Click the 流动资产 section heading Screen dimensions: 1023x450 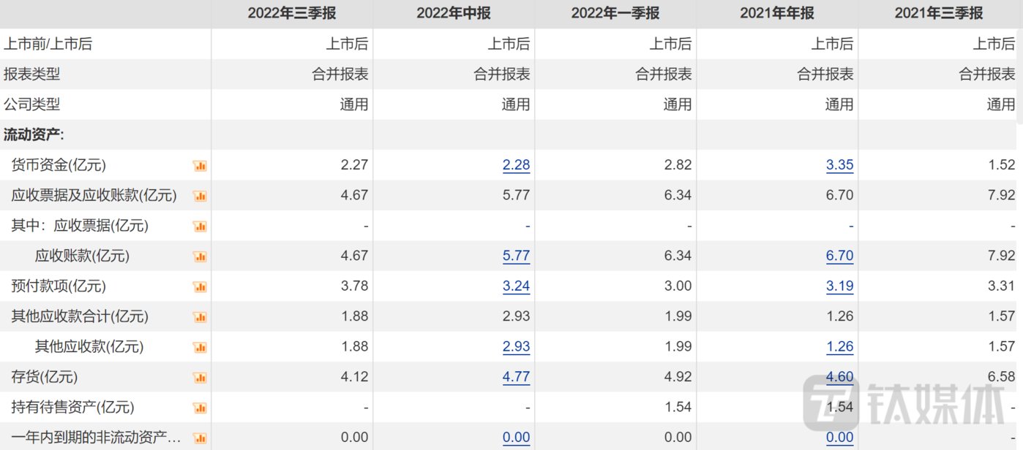pyautogui.click(x=35, y=135)
